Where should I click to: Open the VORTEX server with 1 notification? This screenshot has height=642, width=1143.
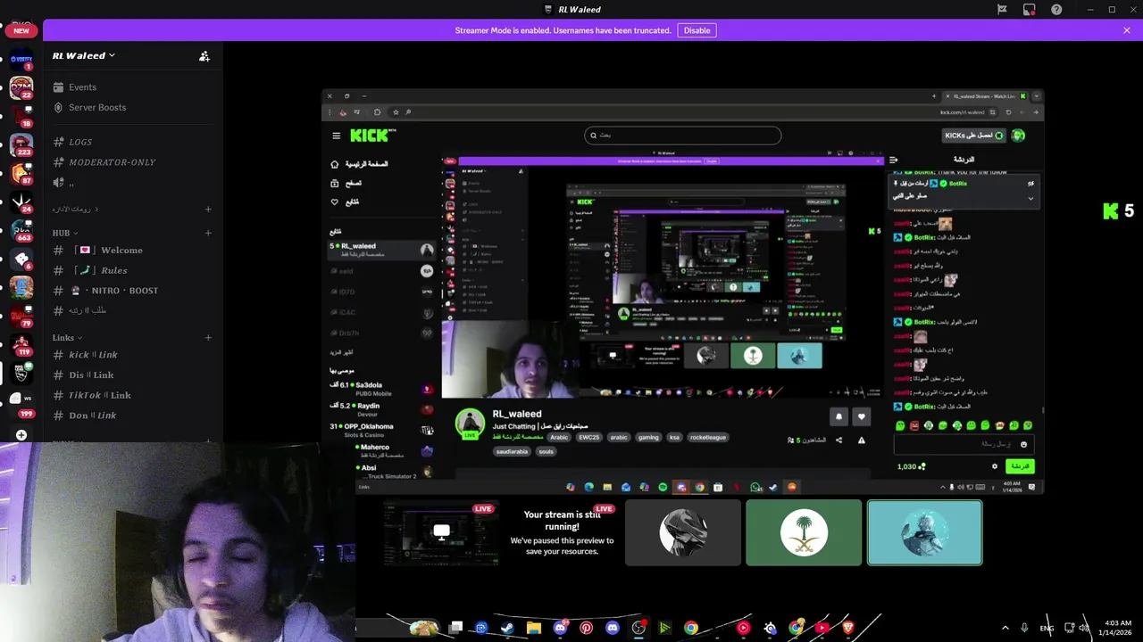tap(21, 61)
